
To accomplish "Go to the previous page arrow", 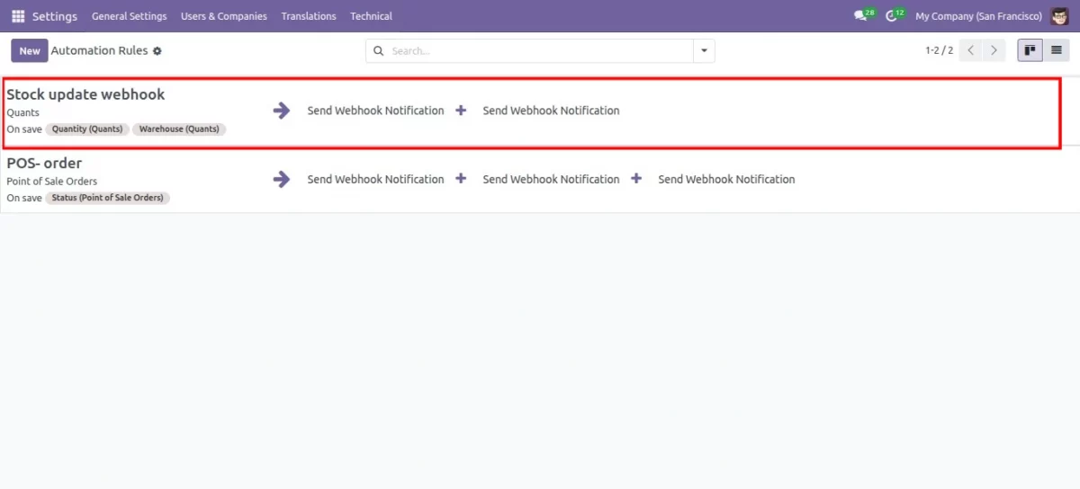I will (970, 51).
